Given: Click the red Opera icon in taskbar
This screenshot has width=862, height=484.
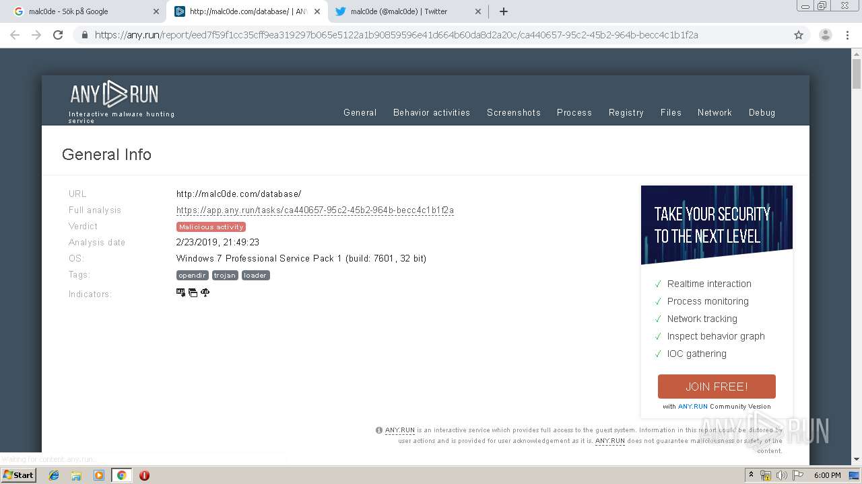Looking at the screenshot, I should (144, 475).
